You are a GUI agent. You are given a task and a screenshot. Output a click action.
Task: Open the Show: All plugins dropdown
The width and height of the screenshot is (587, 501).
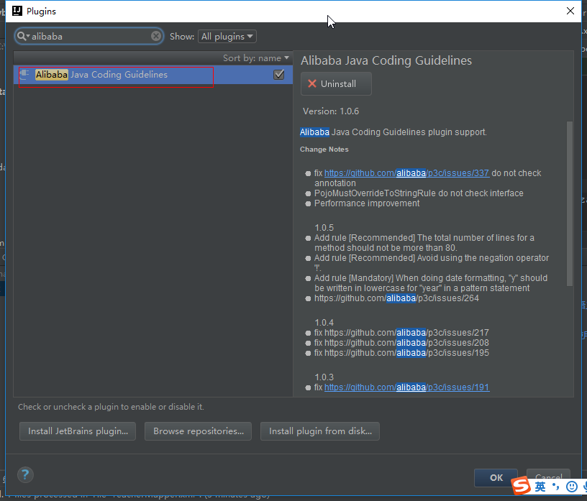point(227,36)
